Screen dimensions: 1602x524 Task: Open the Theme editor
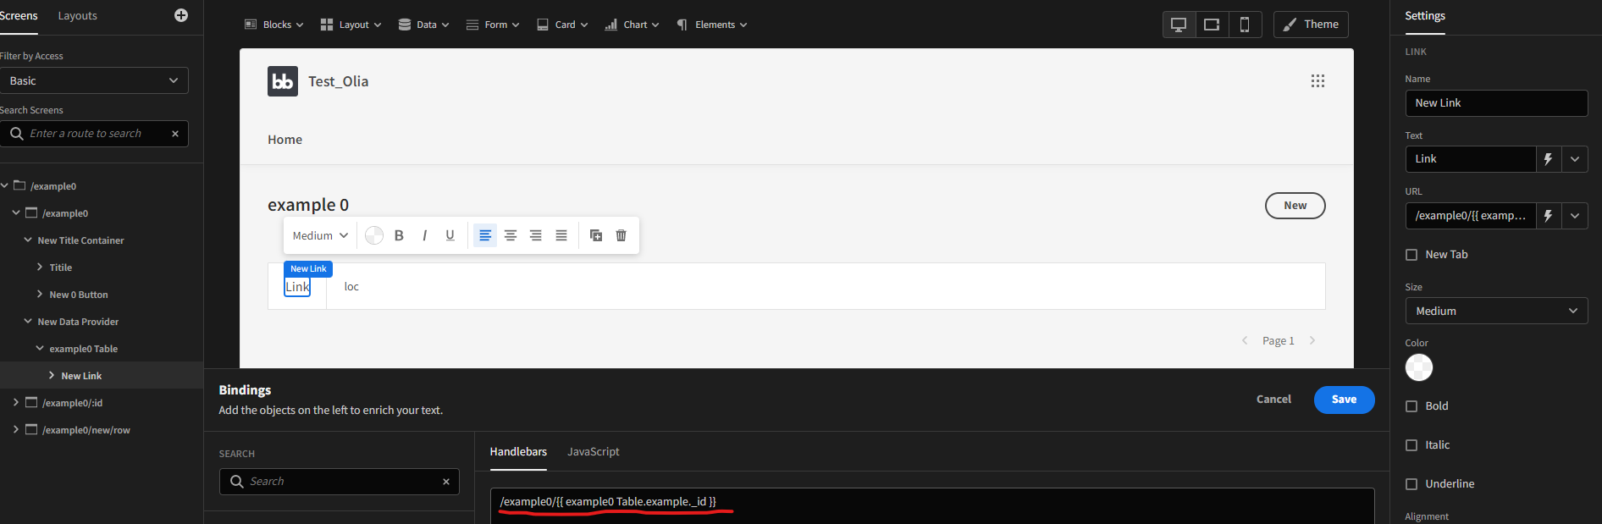1311,25
